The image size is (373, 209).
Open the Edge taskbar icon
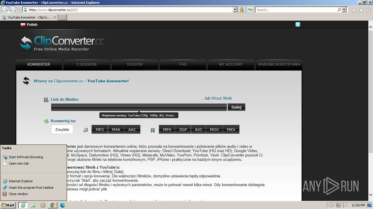coord(63,205)
